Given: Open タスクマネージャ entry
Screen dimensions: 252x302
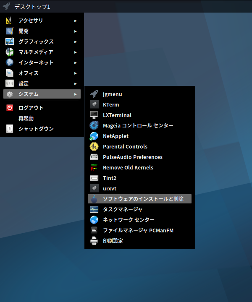Looking at the screenshot, I should pyautogui.click(x=139, y=210).
